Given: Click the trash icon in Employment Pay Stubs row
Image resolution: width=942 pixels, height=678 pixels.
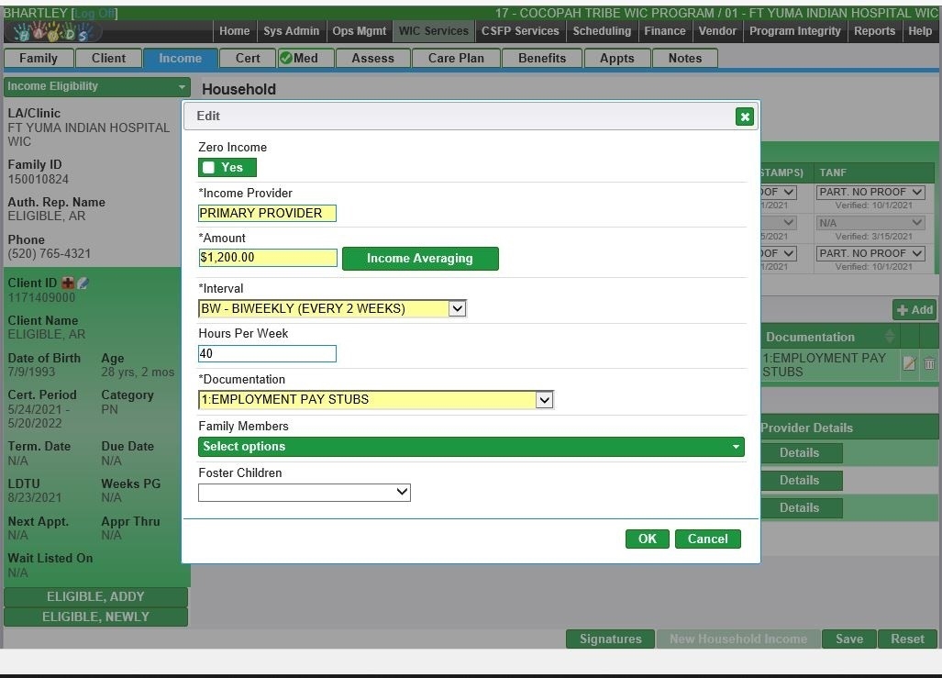Looking at the screenshot, I should tap(929, 363).
